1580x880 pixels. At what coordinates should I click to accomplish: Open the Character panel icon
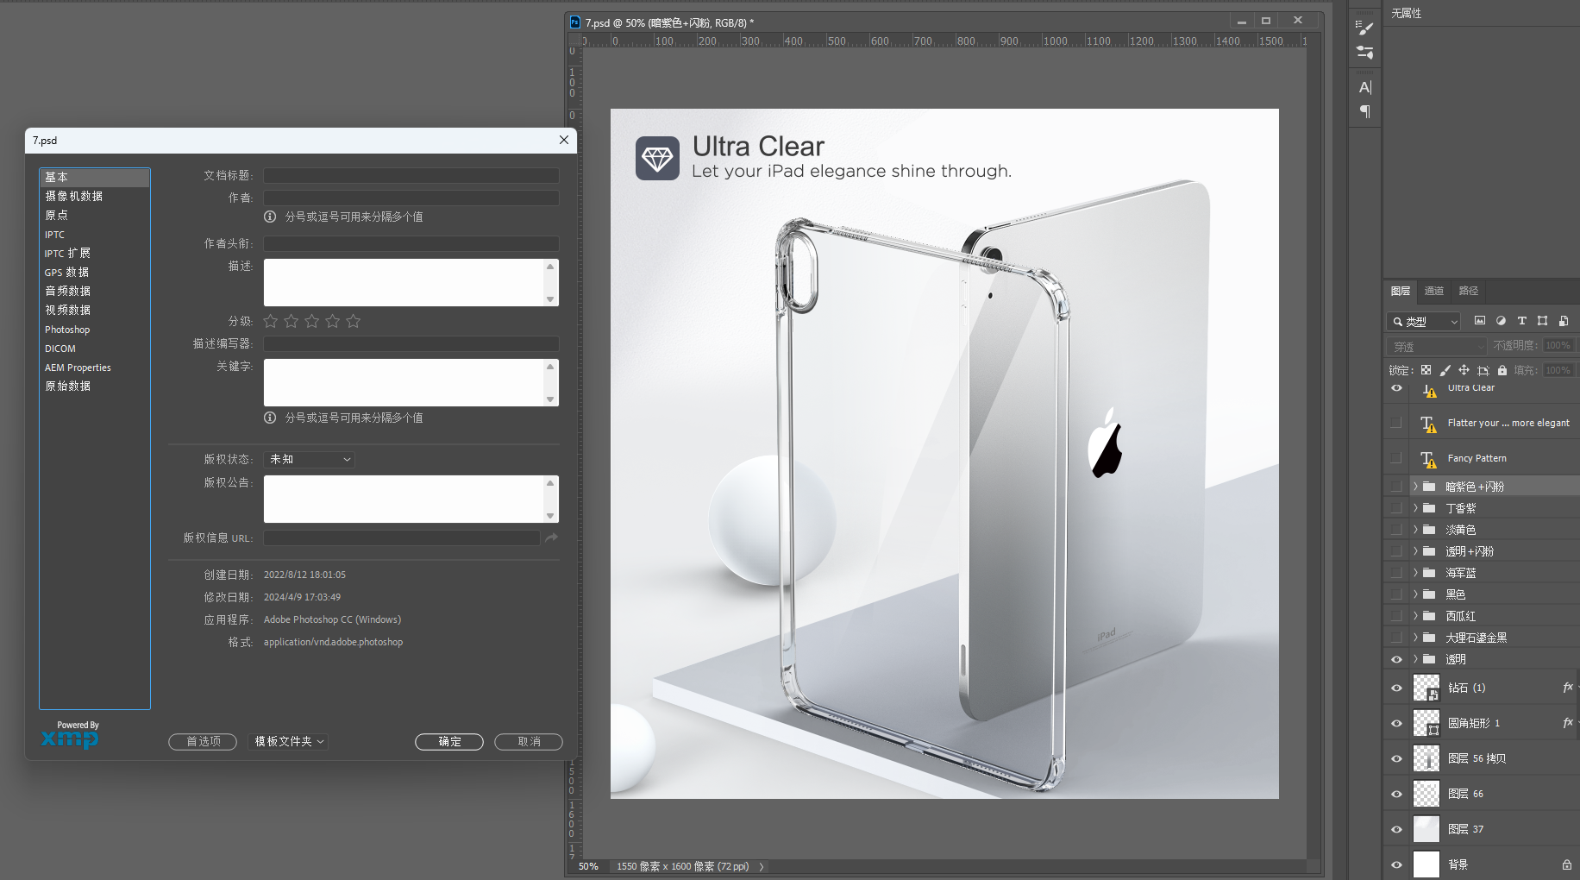1364,87
